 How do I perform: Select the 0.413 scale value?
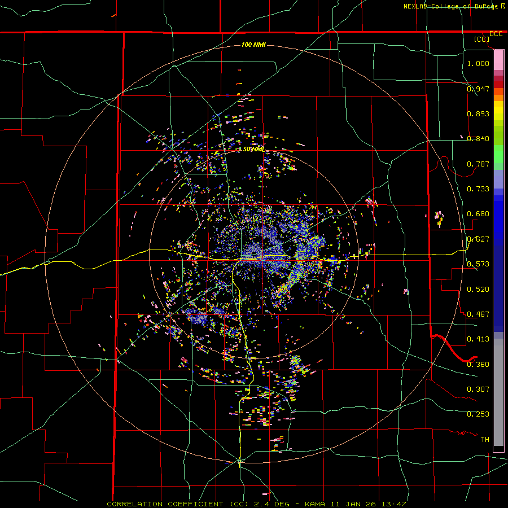point(478,339)
